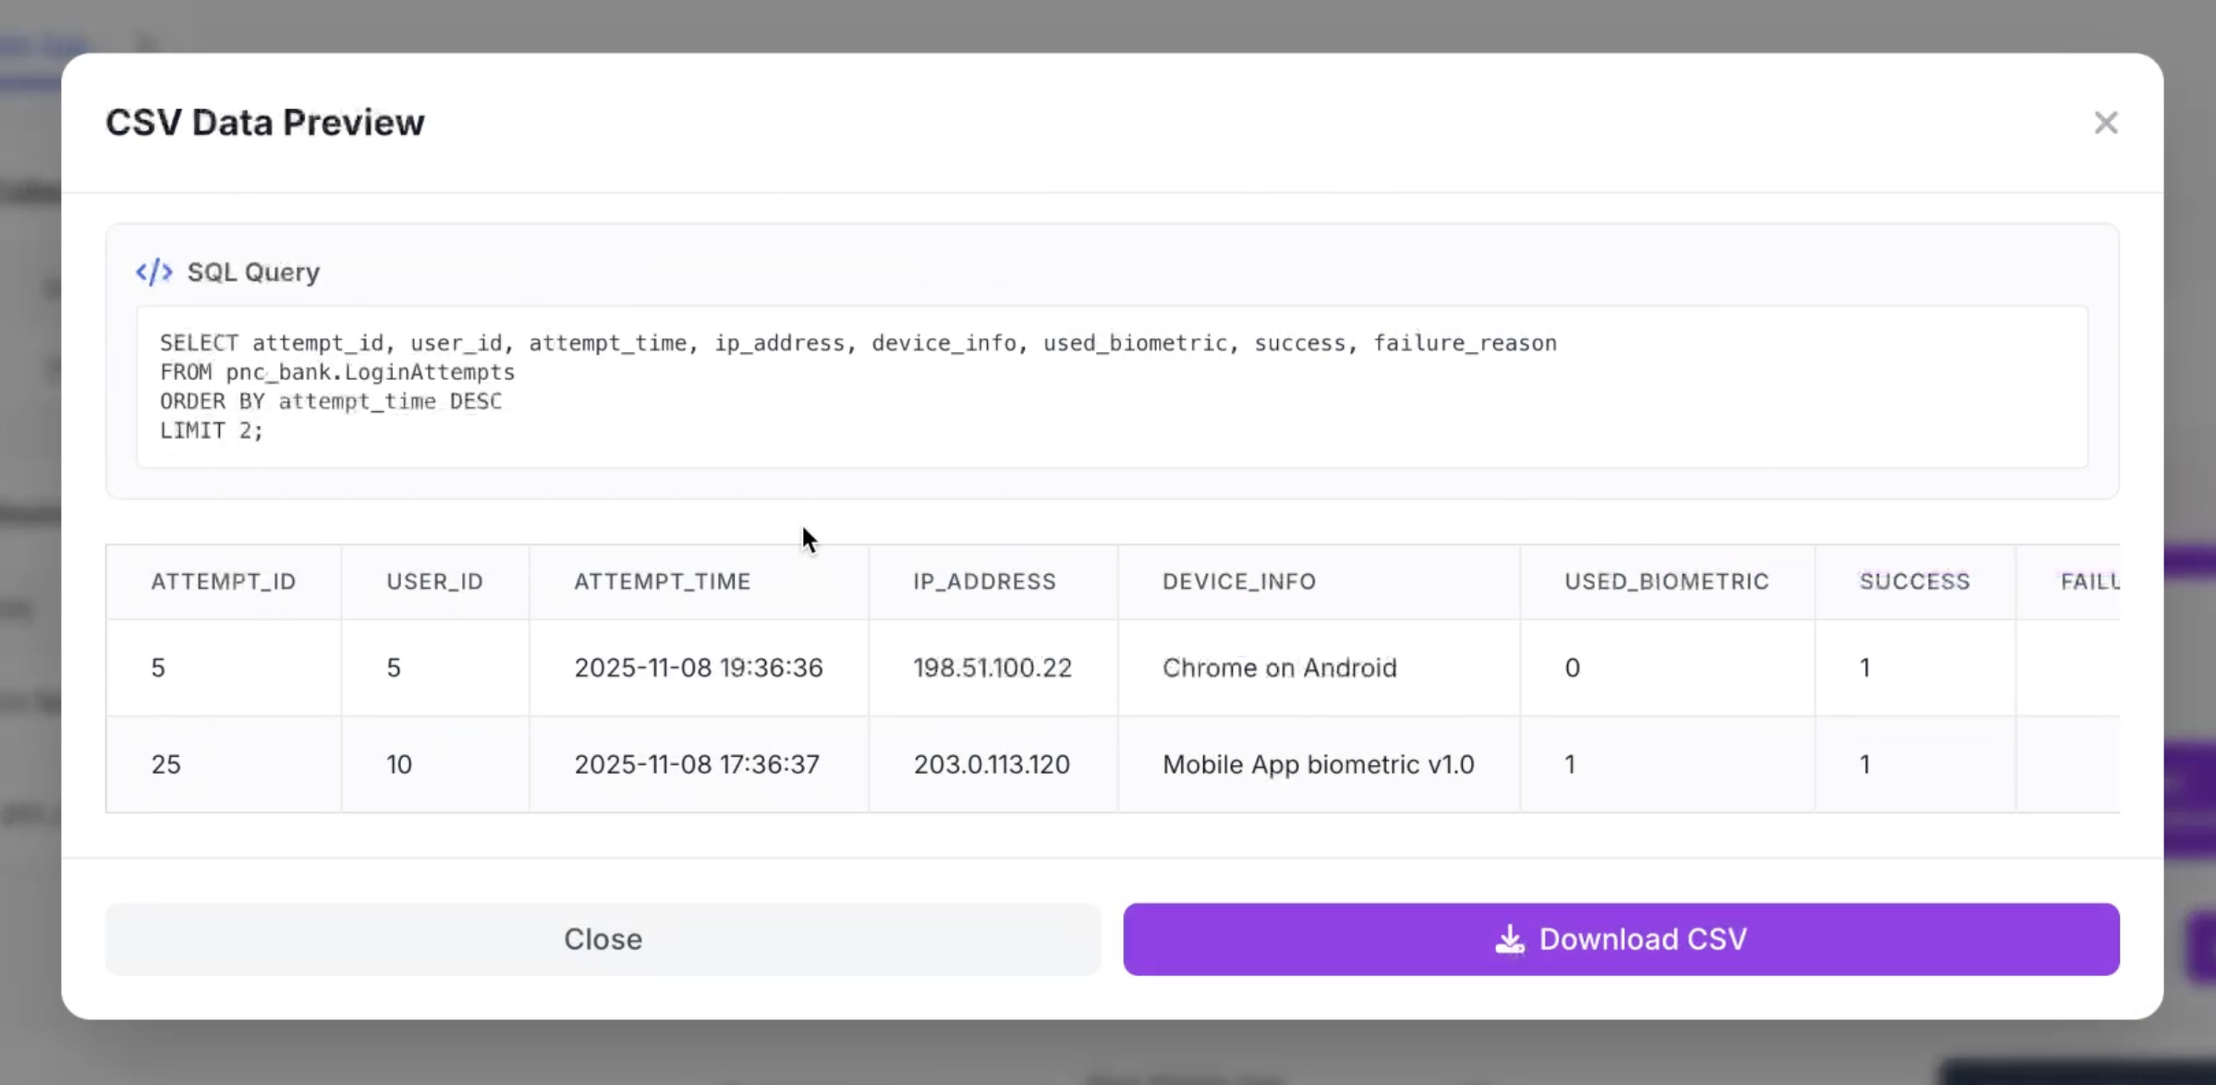Click the DEVICE_INFO column header

(1238, 581)
